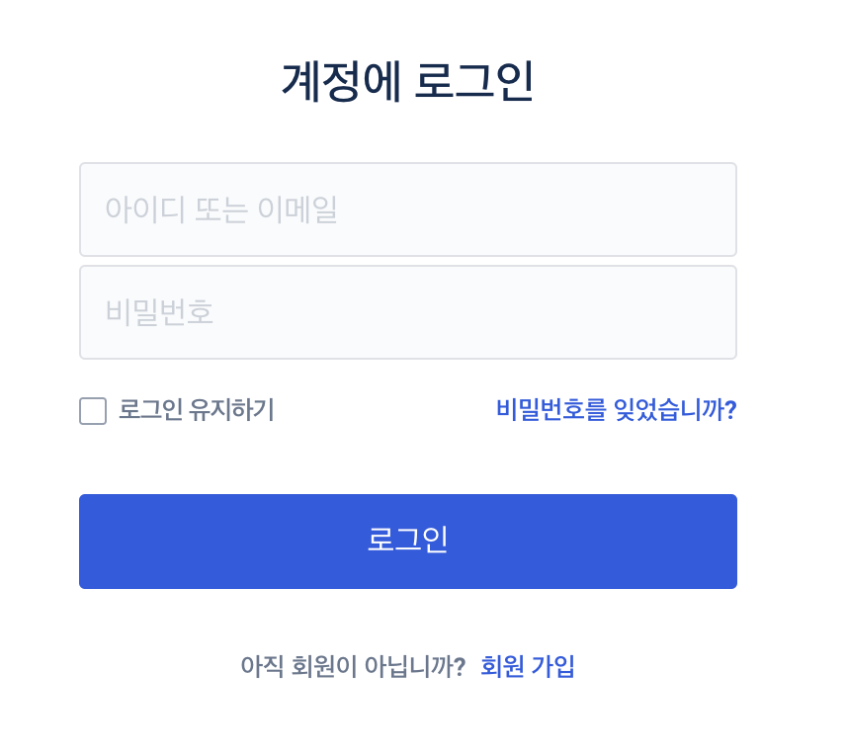Focus the 비밀번호 password field

(408, 312)
